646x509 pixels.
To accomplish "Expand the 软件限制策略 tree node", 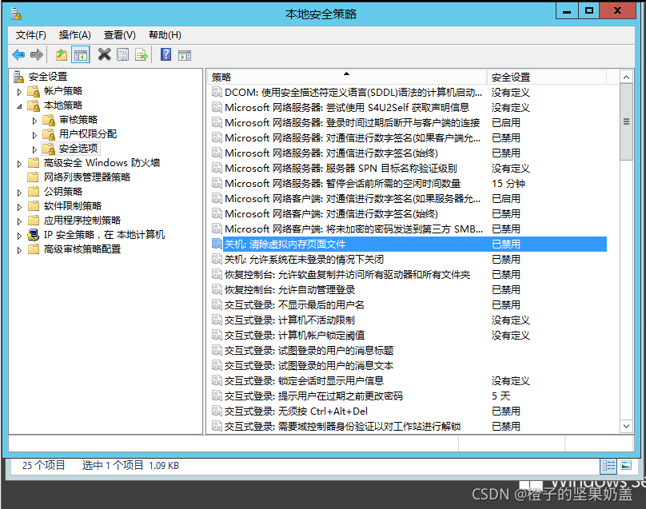I will (19, 207).
